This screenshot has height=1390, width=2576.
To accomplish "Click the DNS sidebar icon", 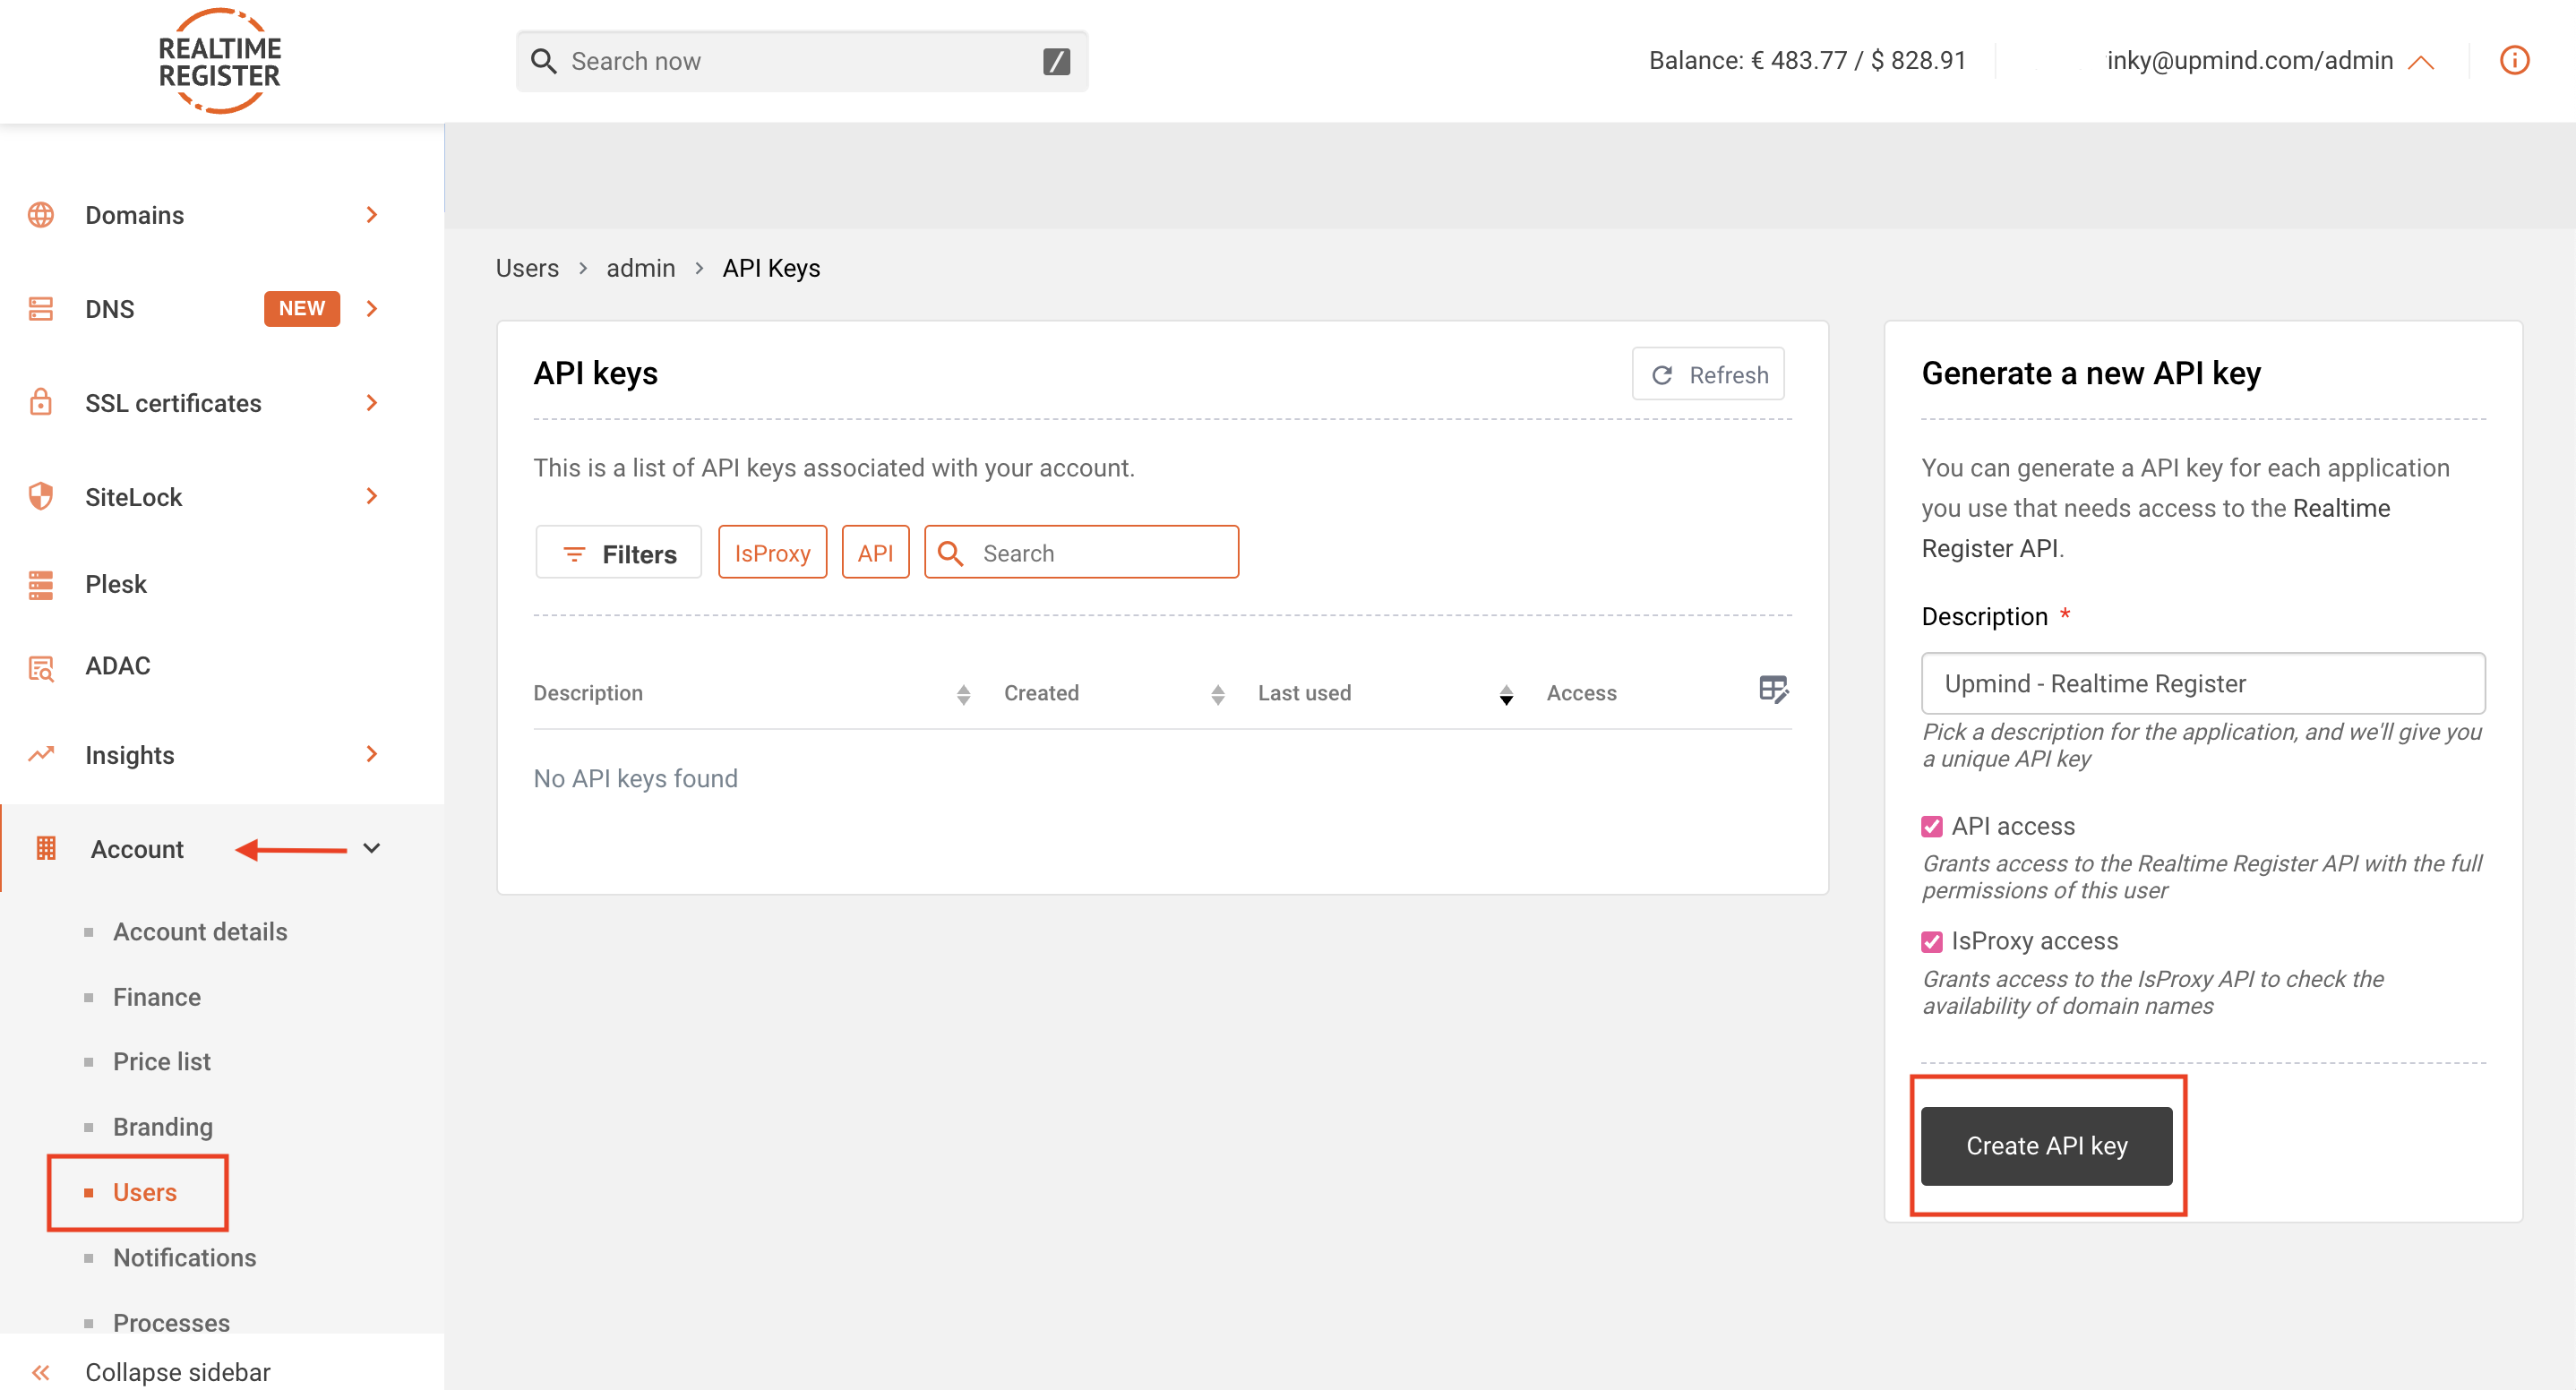I will tap(41, 308).
